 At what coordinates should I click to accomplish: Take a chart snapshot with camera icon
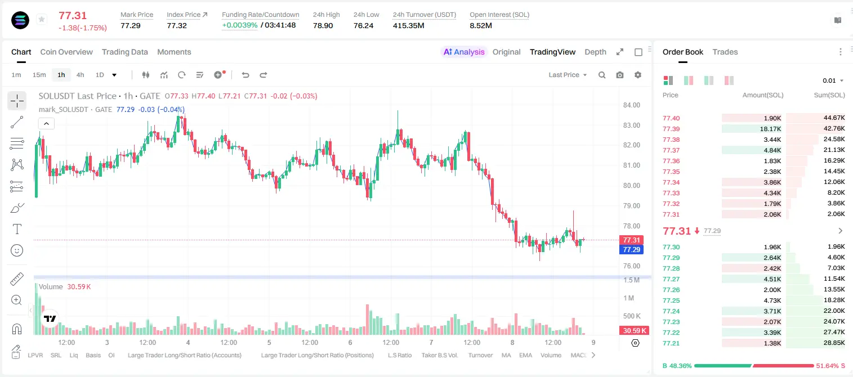(620, 75)
